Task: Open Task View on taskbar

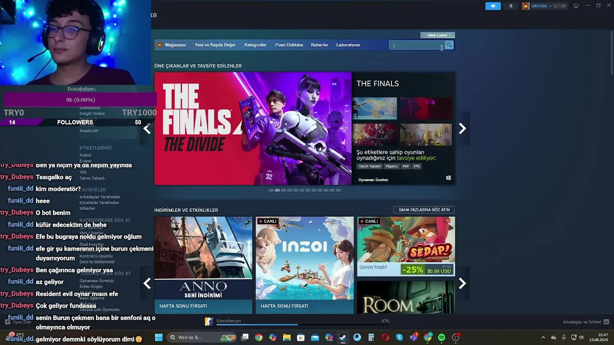Action: click(245, 337)
